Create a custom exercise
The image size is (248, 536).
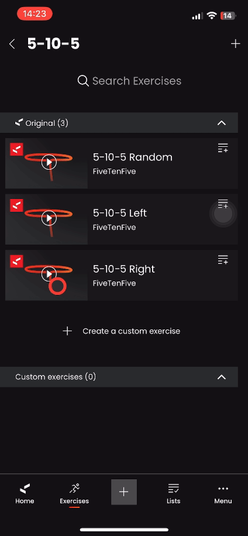pyautogui.click(x=122, y=331)
